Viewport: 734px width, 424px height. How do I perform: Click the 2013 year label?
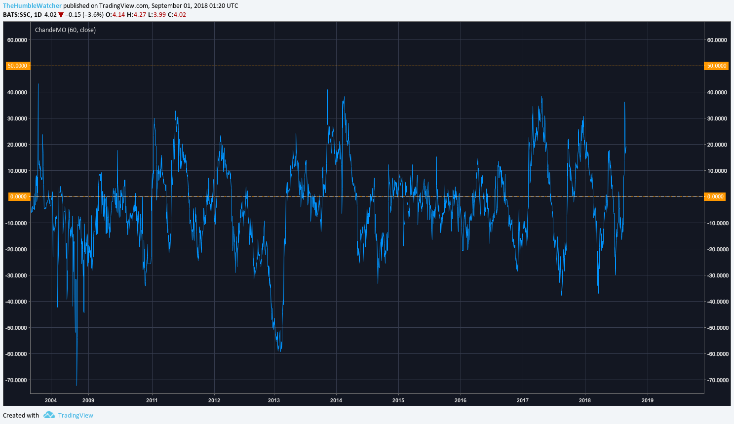(274, 400)
